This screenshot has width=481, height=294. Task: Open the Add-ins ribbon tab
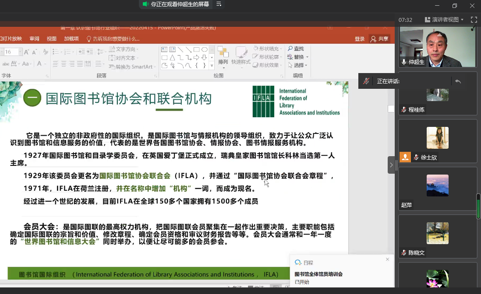[x=71, y=38]
